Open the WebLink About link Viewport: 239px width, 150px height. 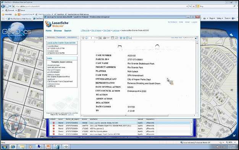point(187,22)
